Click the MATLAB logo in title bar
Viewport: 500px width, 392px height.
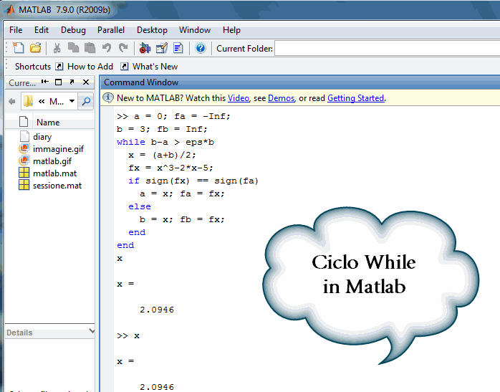(x=10, y=9)
